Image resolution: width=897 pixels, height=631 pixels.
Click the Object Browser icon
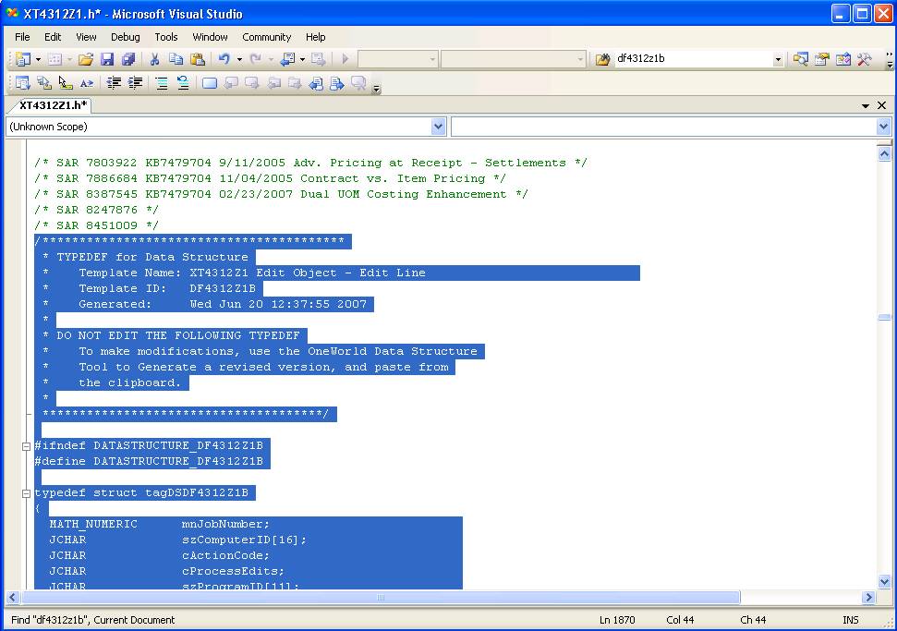coord(842,59)
